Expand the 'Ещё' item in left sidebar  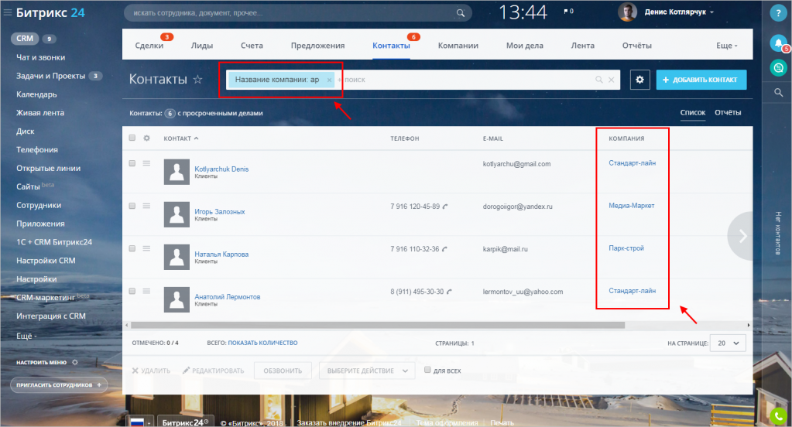[26, 336]
